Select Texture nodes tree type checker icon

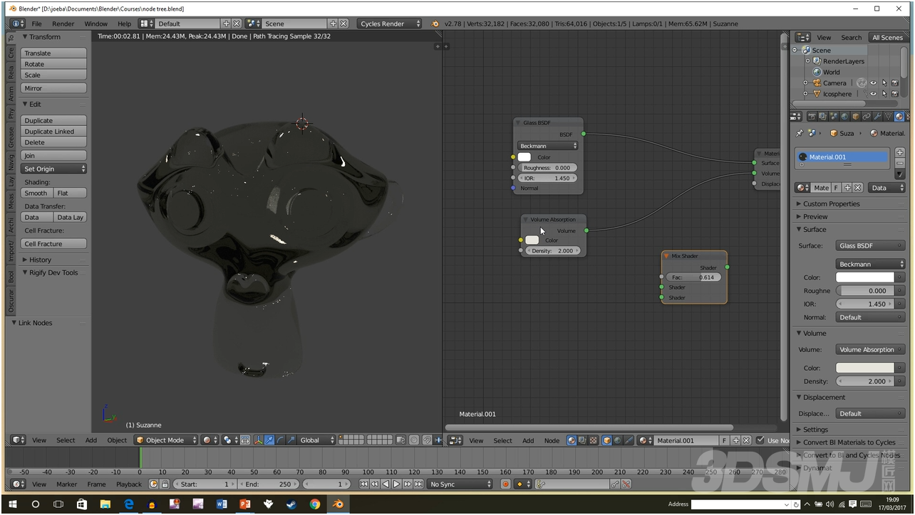(594, 440)
